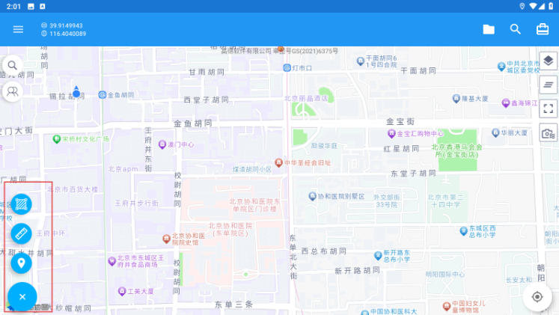Capture map screenshot with camera button
Image resolution: width=559 pixels, height=315 pixels.
point(548,133)
